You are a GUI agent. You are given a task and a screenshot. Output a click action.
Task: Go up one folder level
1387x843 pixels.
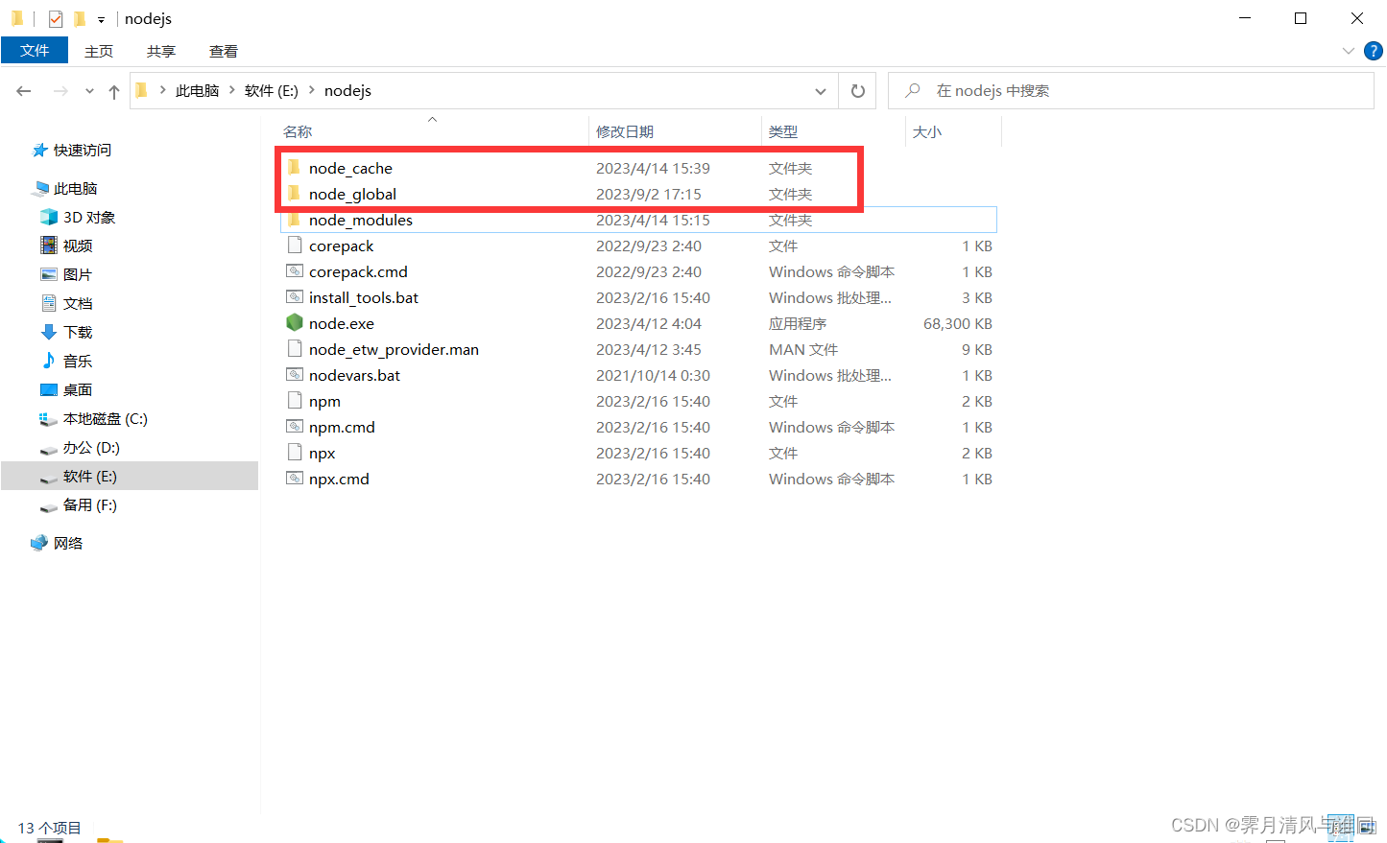point(114,91)
